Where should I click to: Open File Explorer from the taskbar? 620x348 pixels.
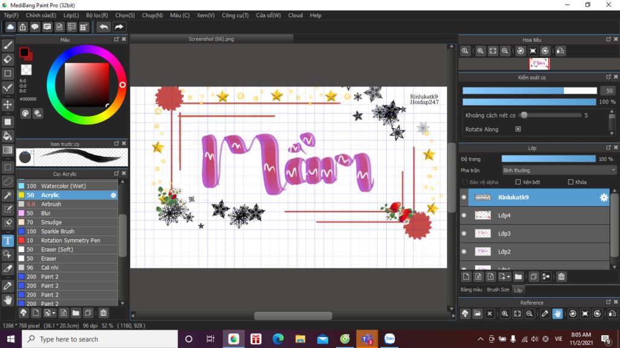coord(300,339)
